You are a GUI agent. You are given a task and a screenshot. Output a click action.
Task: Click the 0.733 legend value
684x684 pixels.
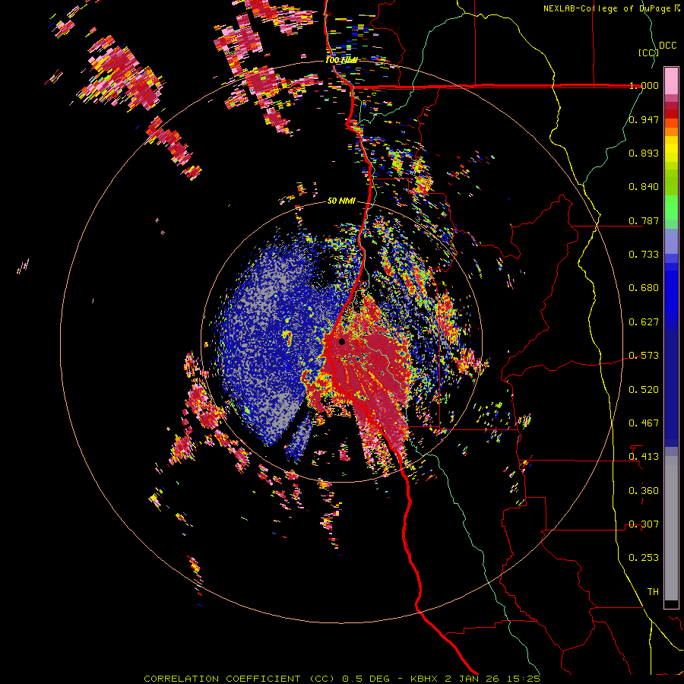pos(644,255)
